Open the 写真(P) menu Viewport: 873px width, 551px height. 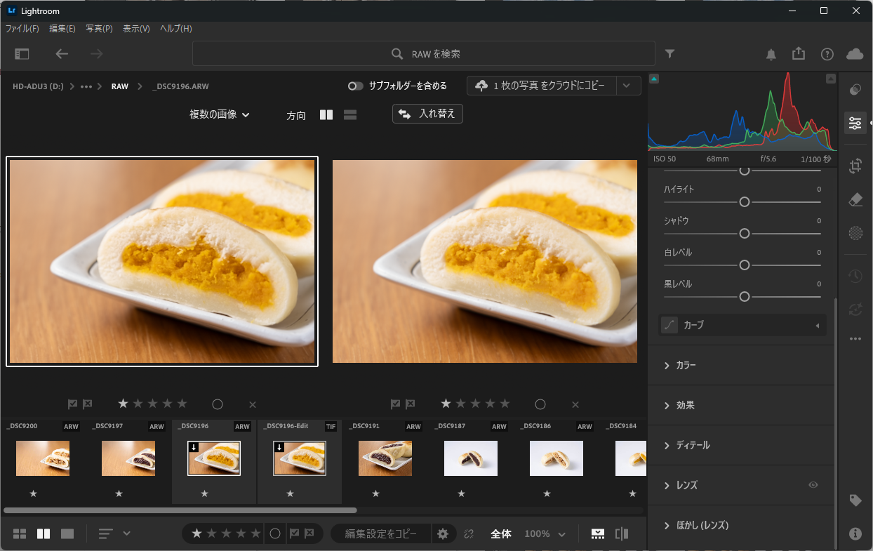99,29
